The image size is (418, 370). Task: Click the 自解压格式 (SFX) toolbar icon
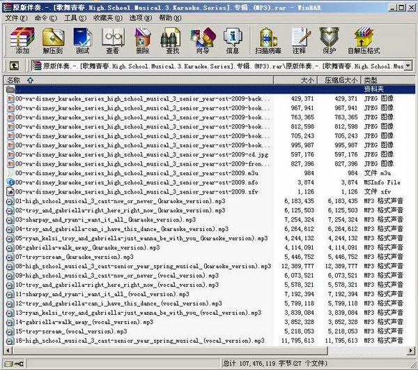[364, 40]
